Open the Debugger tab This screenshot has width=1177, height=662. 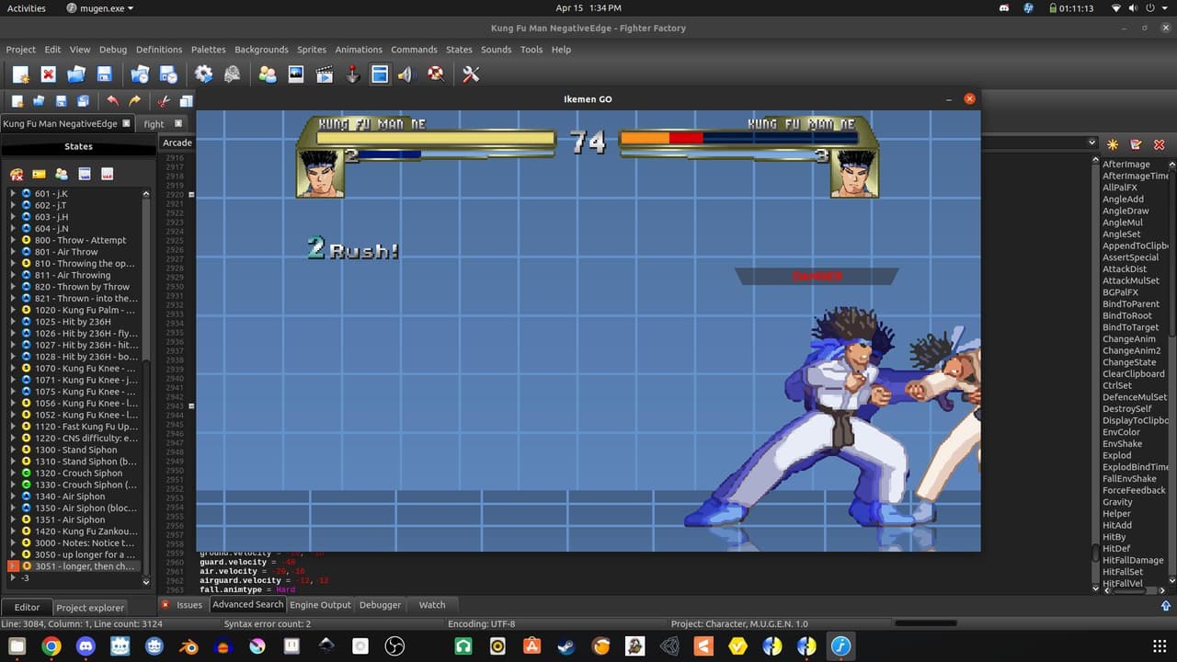coord(380,605)
